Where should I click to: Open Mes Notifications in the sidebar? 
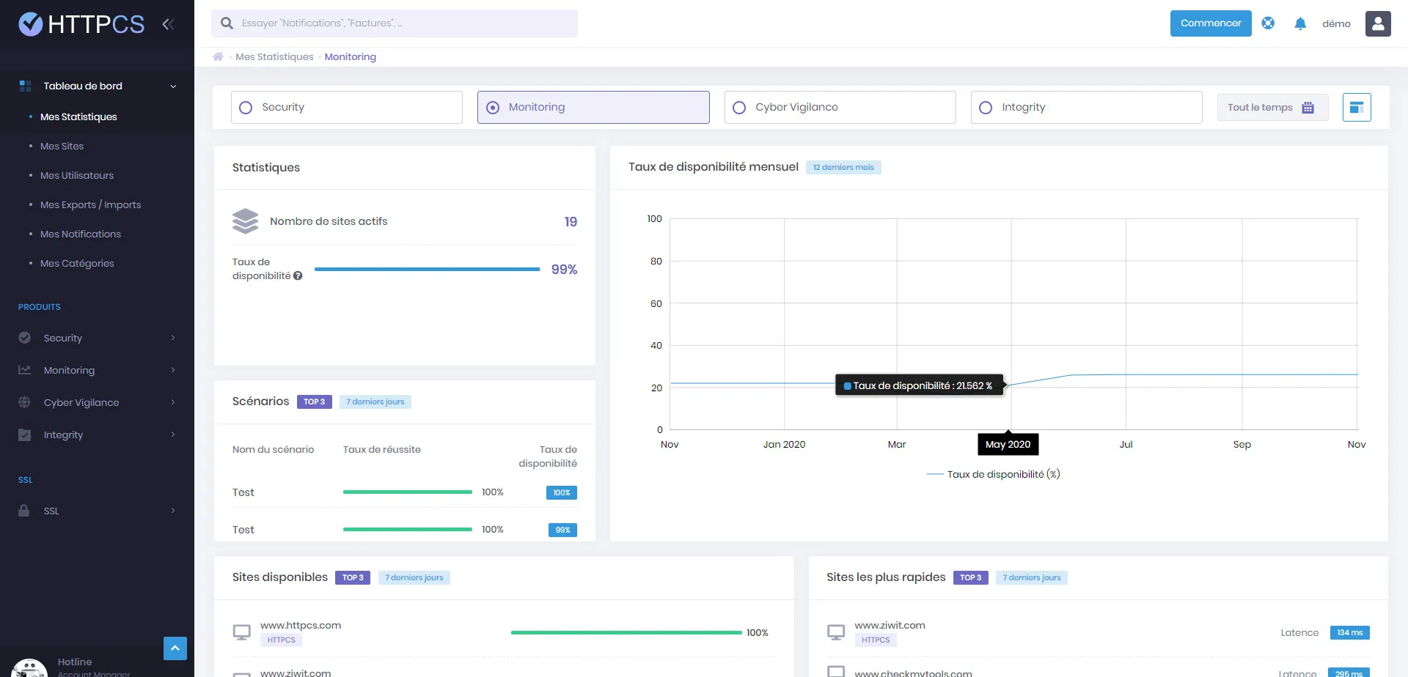pos(81,234)
